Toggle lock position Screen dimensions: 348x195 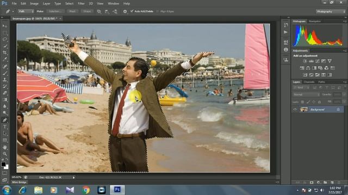coord(314,102)
